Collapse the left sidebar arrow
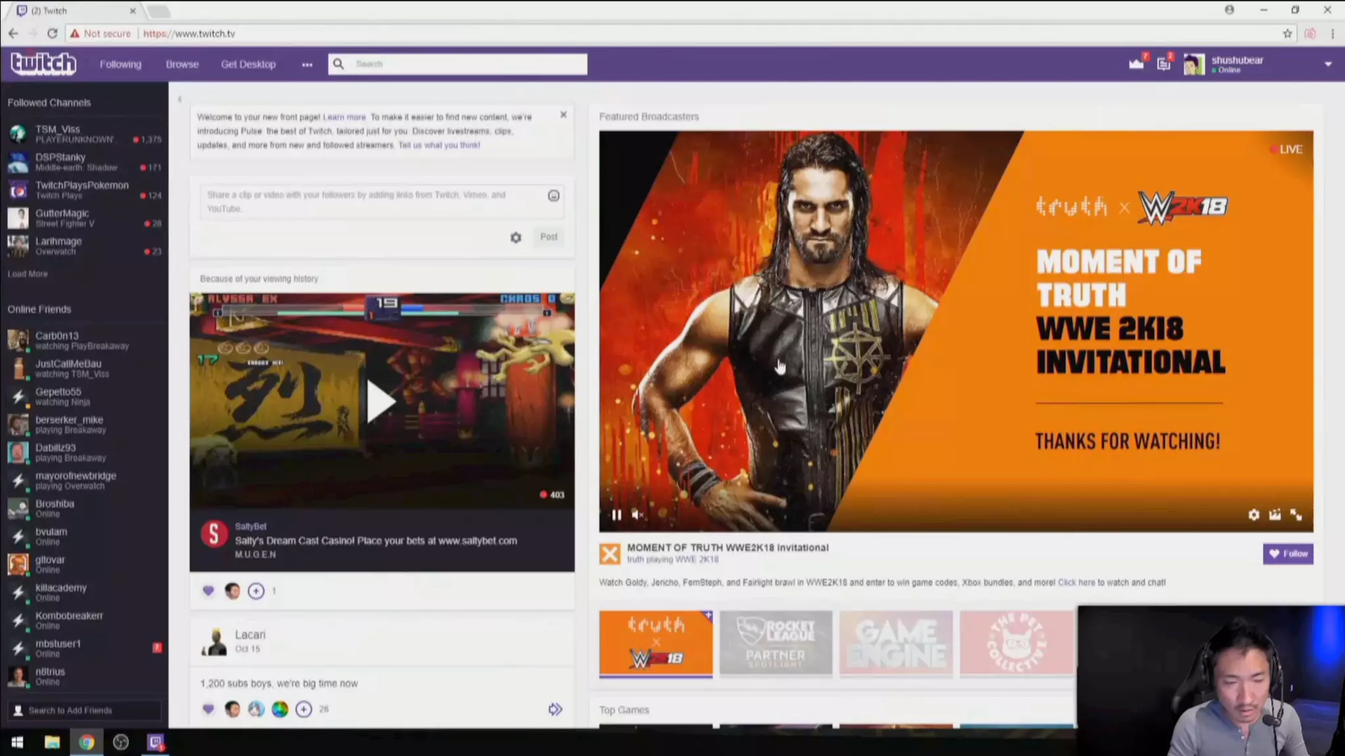The width and height of the screenshot is (1345, 756). point(179,100)
